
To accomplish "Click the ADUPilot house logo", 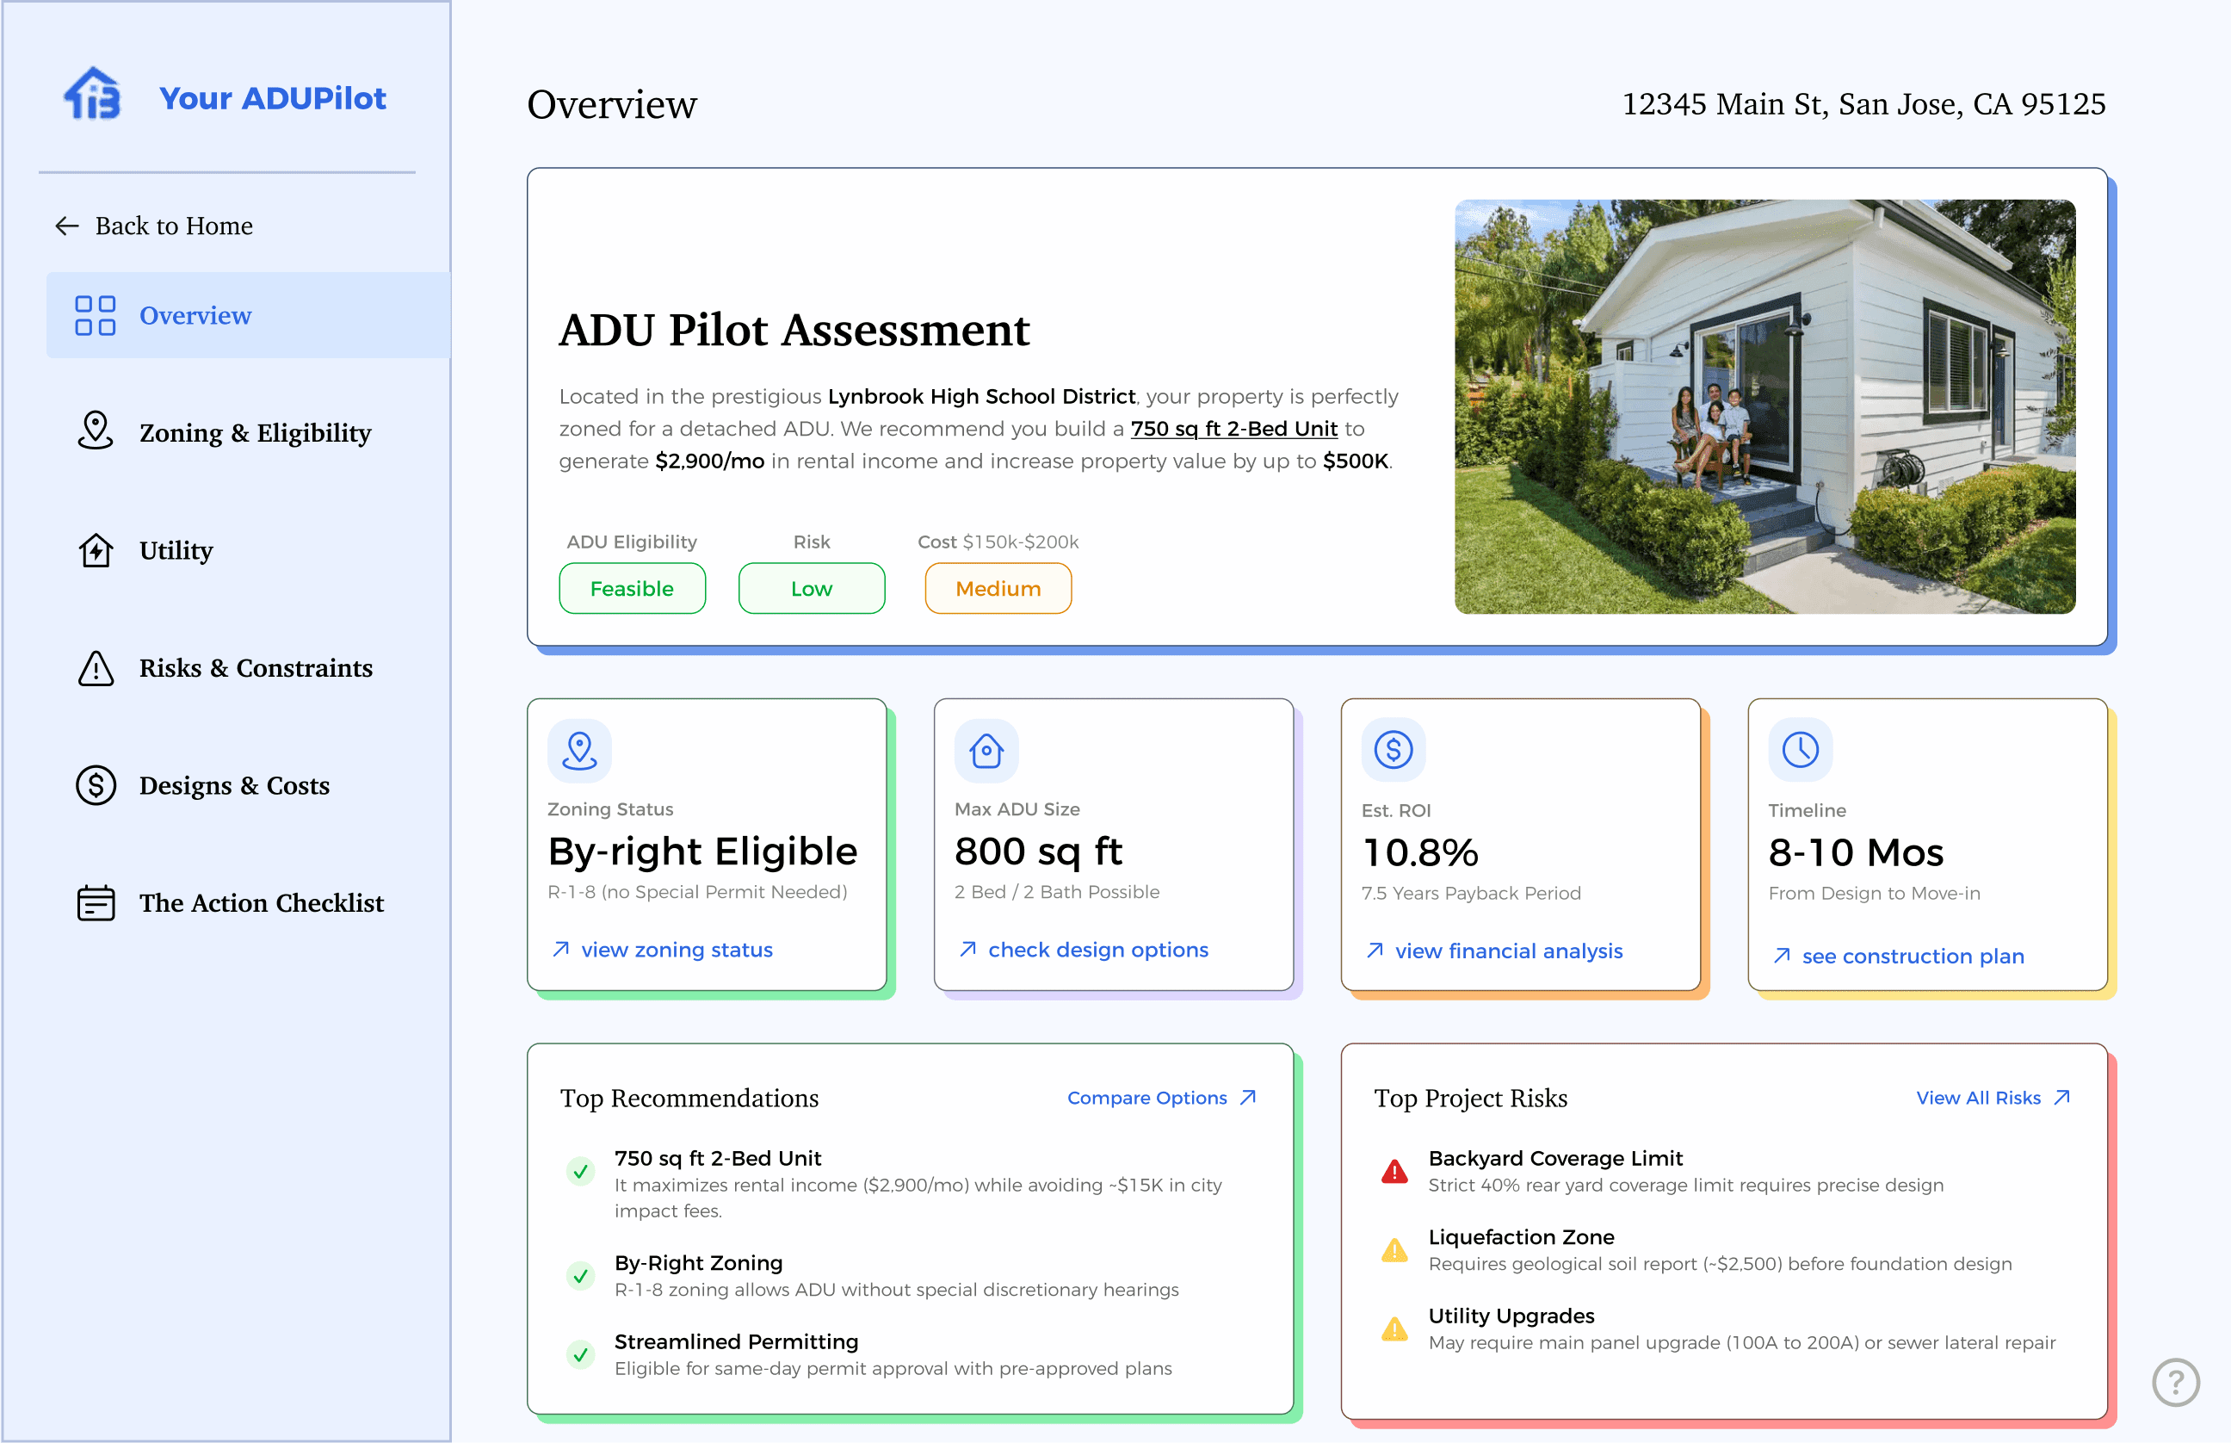I will [x=94, y=95].
